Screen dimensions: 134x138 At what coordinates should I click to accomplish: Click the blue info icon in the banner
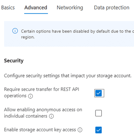15,31
